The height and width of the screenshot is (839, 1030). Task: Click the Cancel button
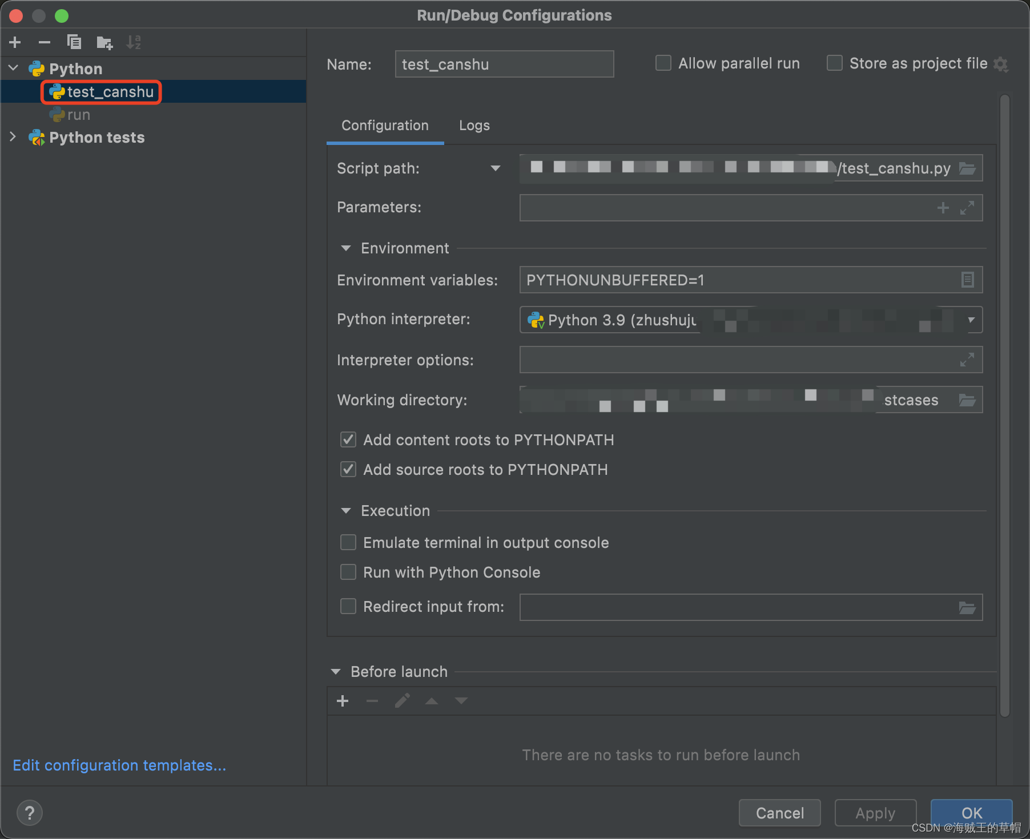pos(780,813)
